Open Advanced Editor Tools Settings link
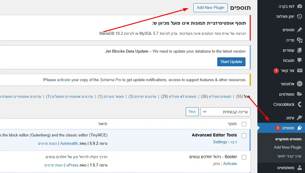Image resolution: width=305 pixels, height=173 pixels. [x=220, y=142]
